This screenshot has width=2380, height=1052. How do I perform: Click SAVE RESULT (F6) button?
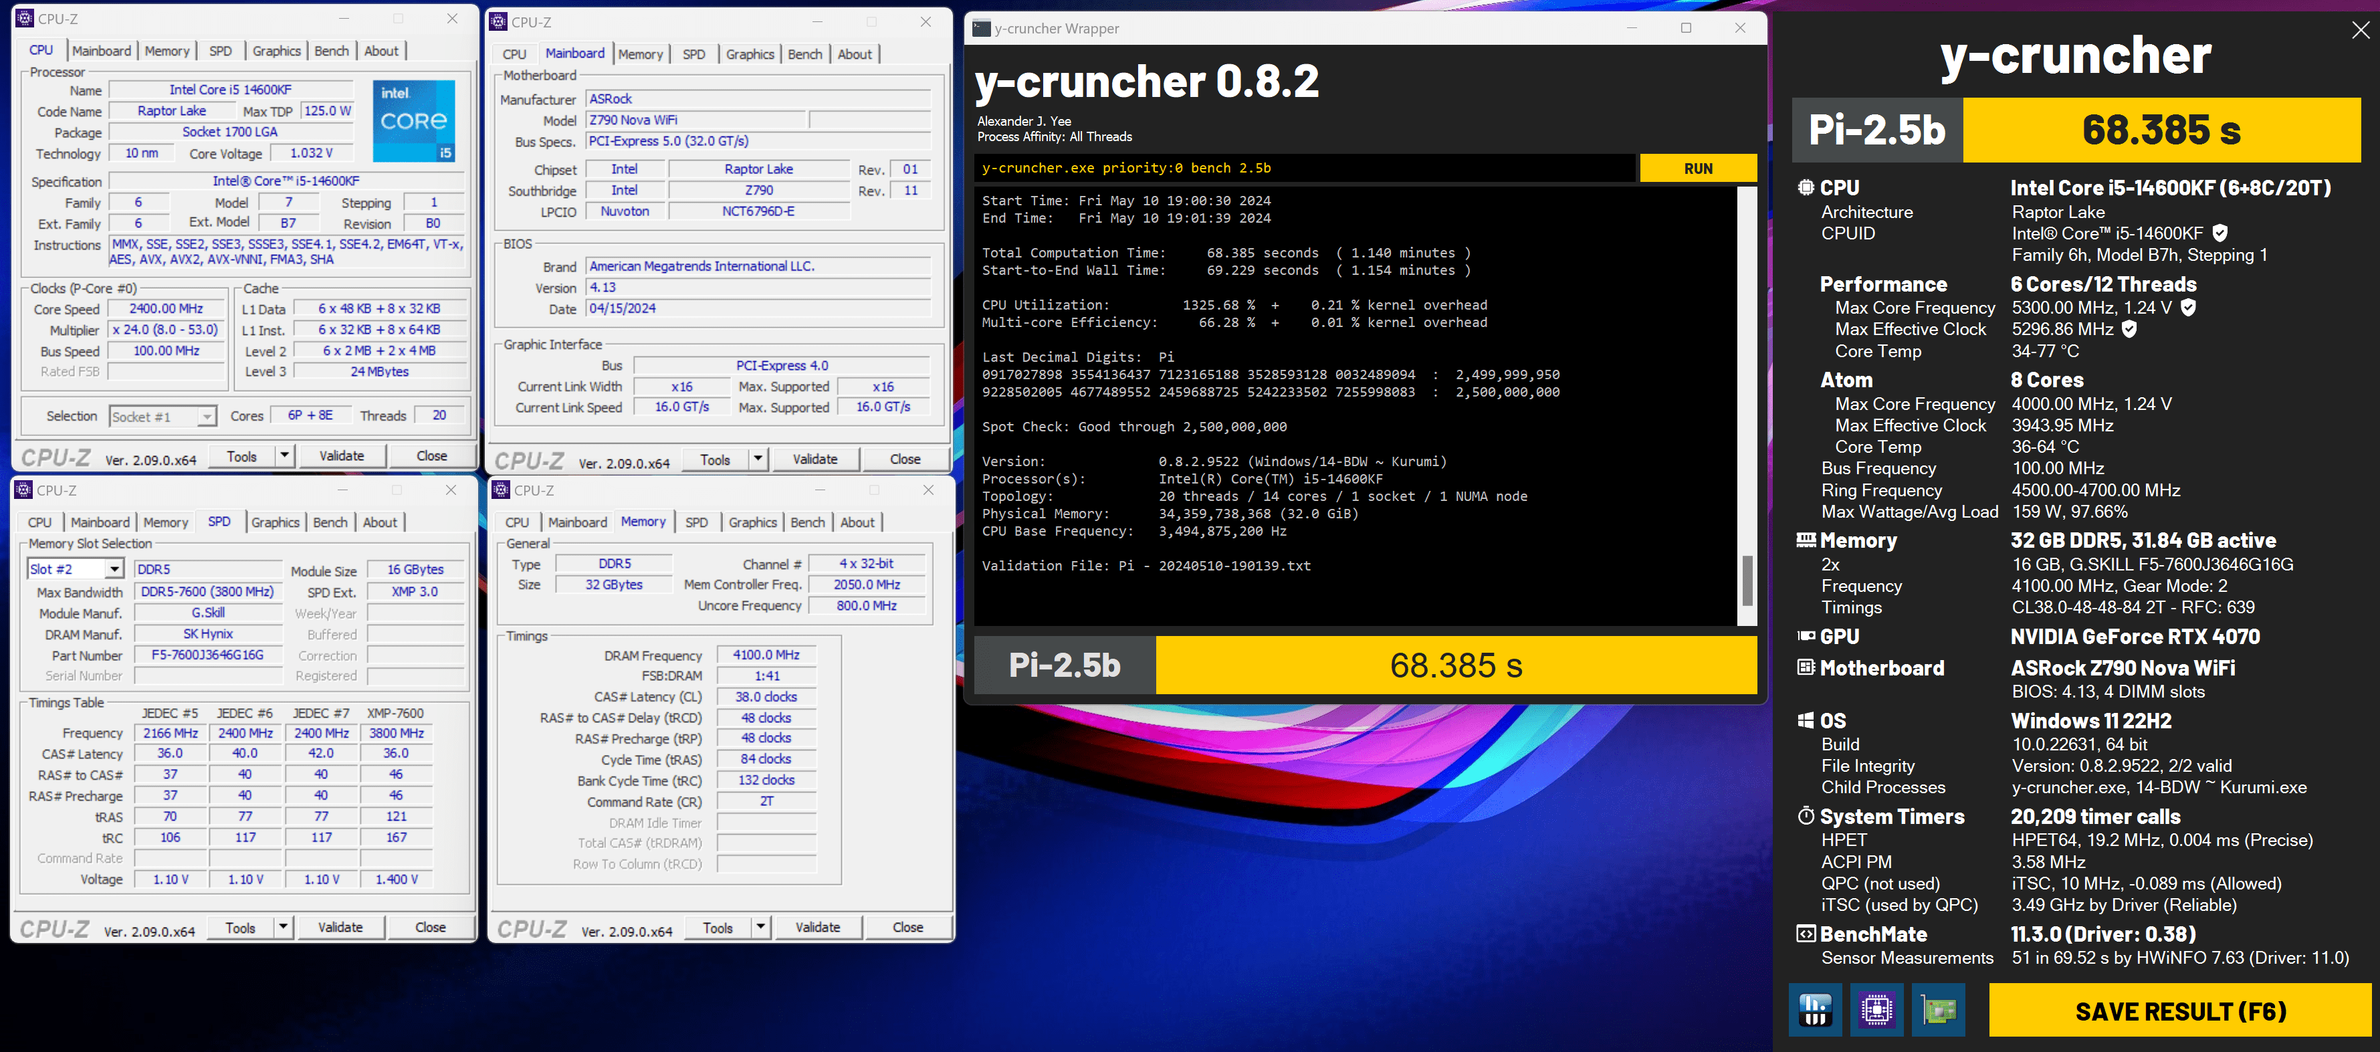[x=2181, y=1011]
